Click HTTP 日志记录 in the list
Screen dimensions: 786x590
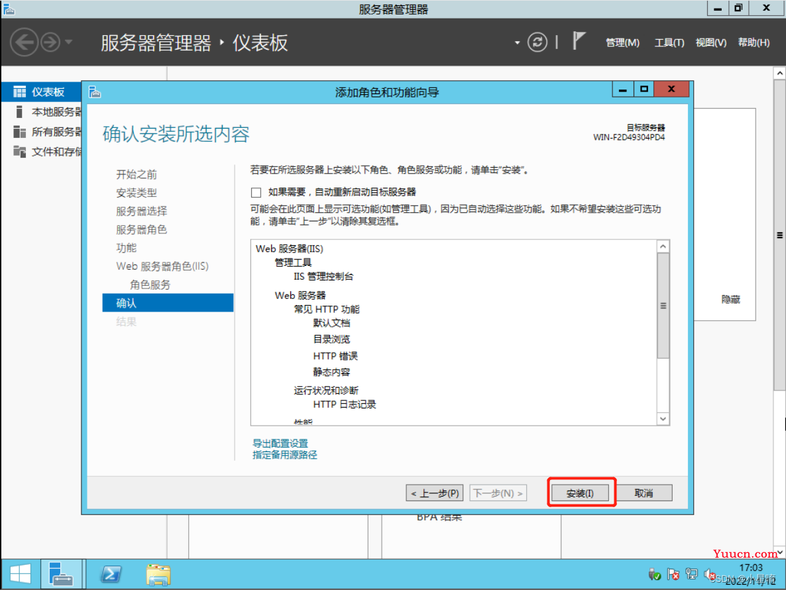click(345, 404)
